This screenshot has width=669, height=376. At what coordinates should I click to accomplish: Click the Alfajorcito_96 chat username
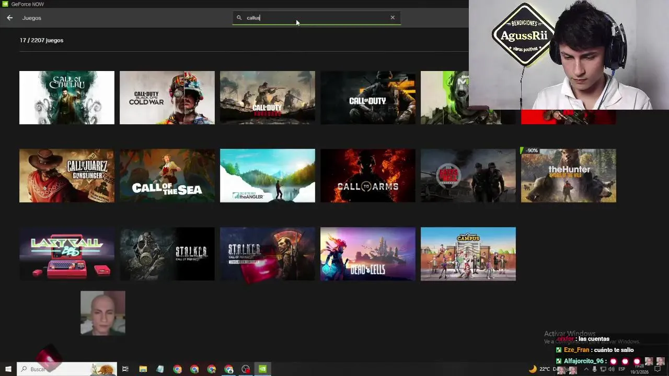click(584, 361)
